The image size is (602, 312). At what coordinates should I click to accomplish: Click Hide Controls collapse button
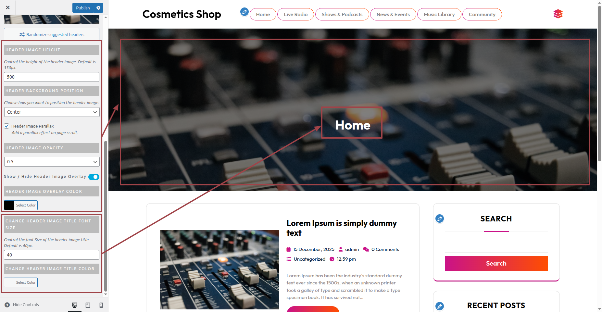(22, 305)
